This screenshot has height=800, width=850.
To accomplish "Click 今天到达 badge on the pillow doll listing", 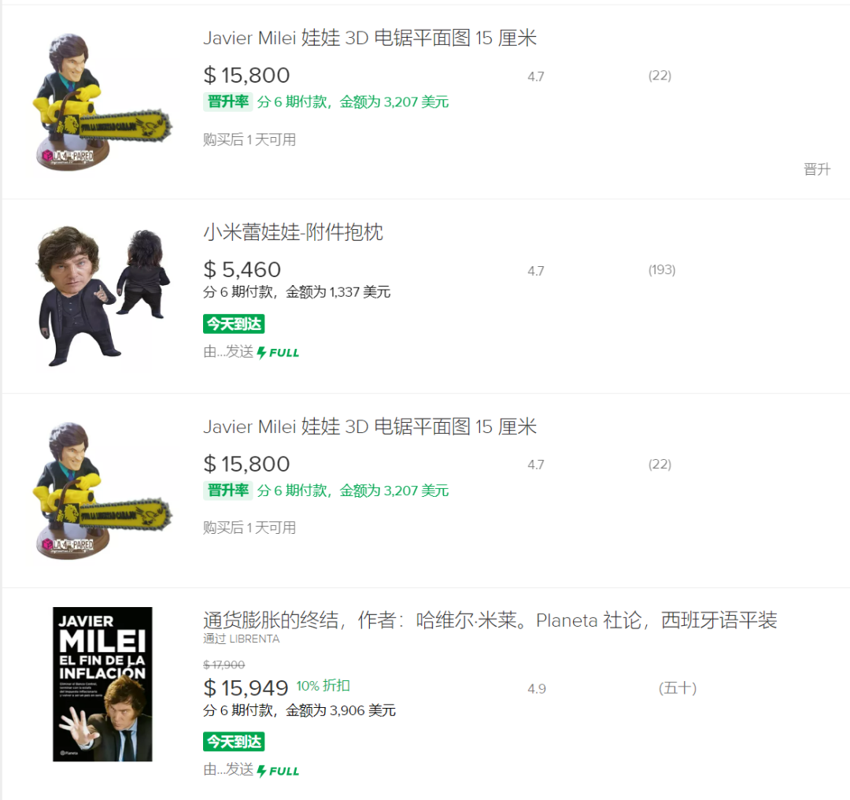I will click(x=234, y=324).
